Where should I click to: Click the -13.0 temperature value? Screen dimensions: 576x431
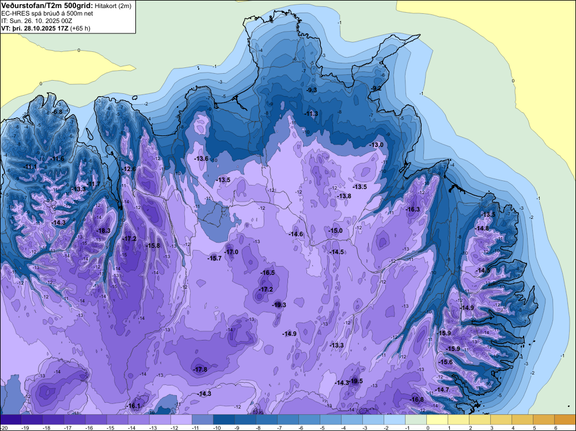point(376,145)
